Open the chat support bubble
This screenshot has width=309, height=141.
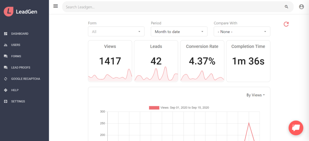pos(296,128)
